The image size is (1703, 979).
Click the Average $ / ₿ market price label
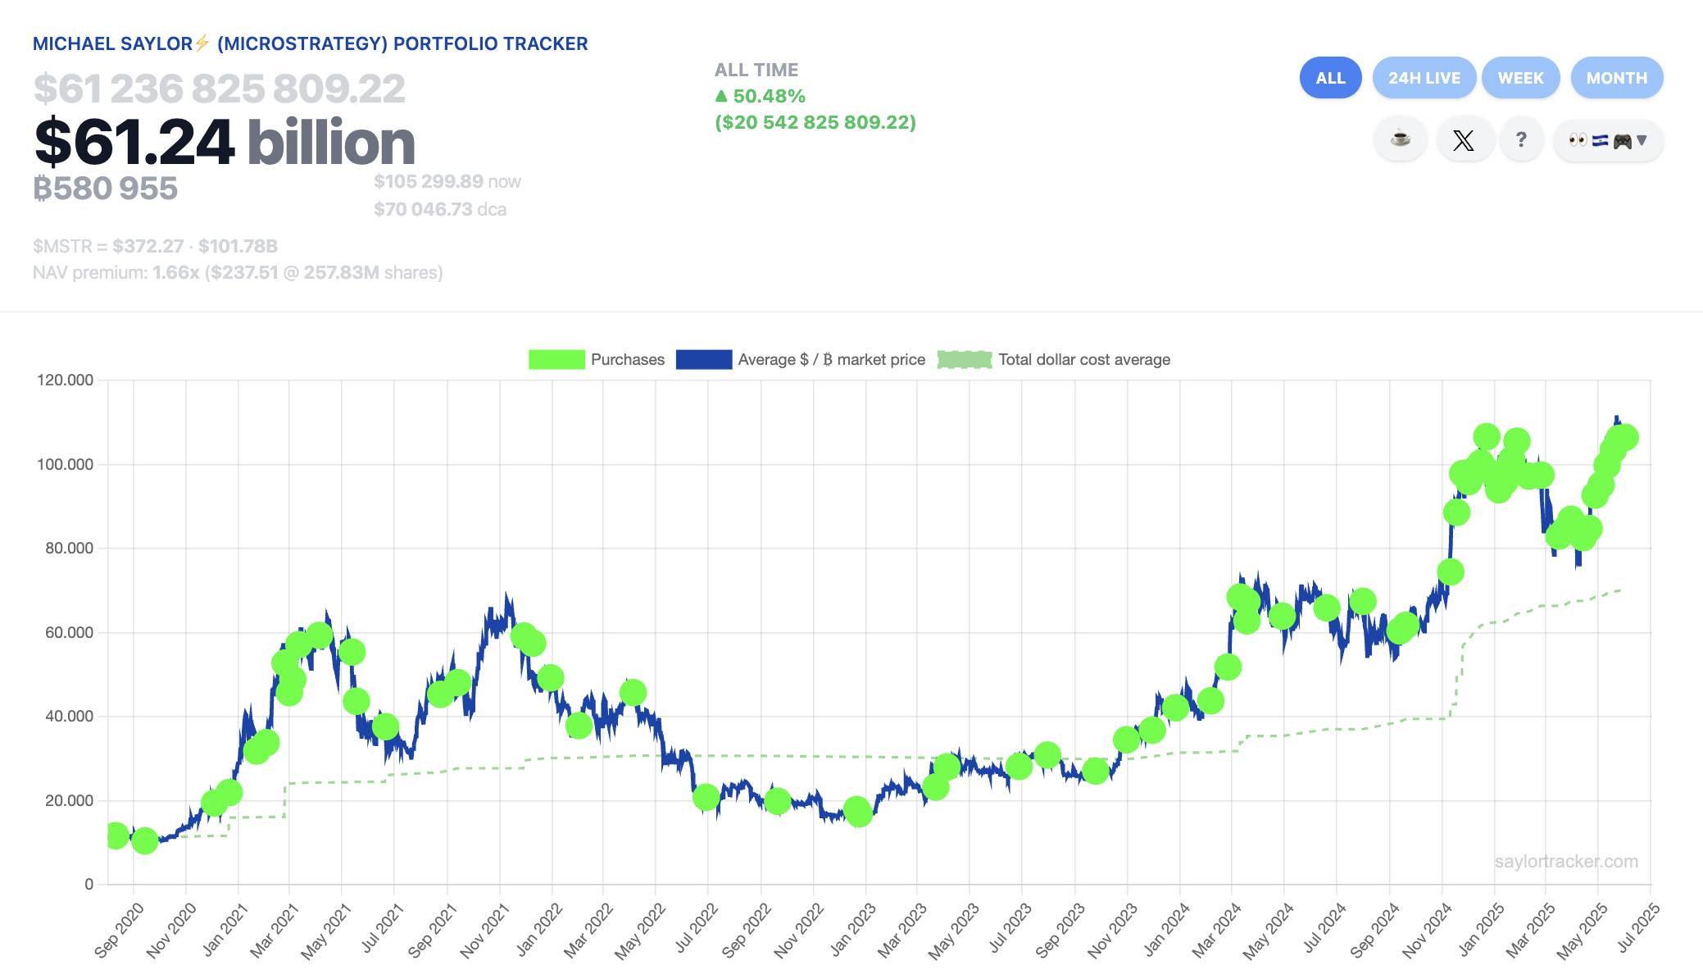pos(831,359)
